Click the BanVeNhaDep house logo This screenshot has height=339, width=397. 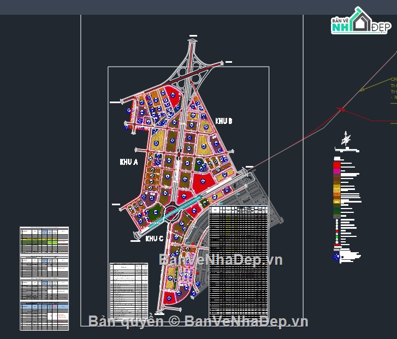pos(361,21)
